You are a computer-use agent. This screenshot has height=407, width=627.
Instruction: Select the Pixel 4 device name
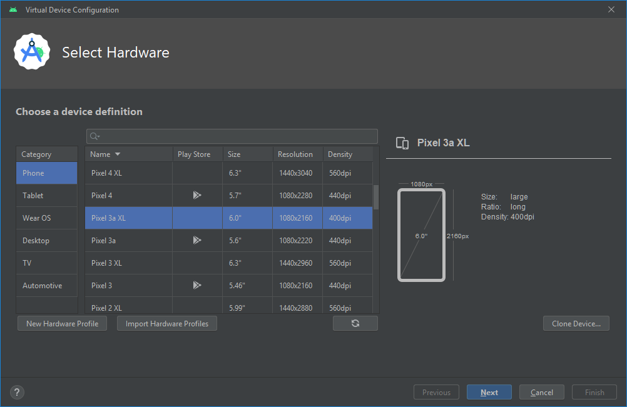click(101, 196)
